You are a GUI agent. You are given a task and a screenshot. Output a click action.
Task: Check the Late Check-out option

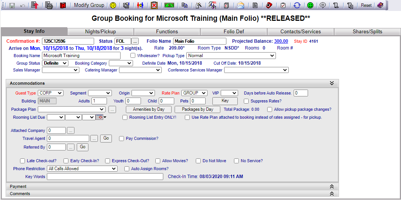[x=23, y=161]
